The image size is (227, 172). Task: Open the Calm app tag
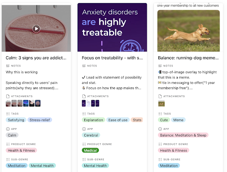point(12,135)
